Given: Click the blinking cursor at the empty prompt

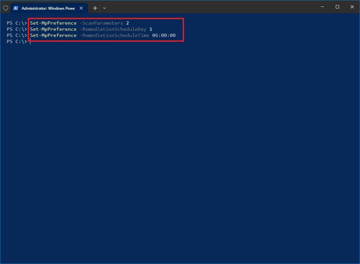Looking at the screenshot, I should [30, 42].
